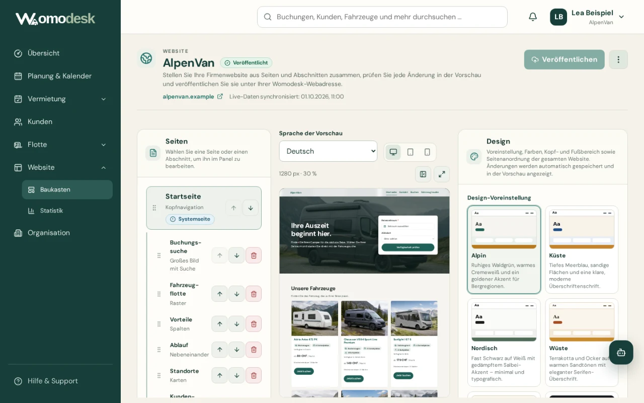Screen dimensions: 644x403
Task: Select the Küste design preset
Action: 582,250
